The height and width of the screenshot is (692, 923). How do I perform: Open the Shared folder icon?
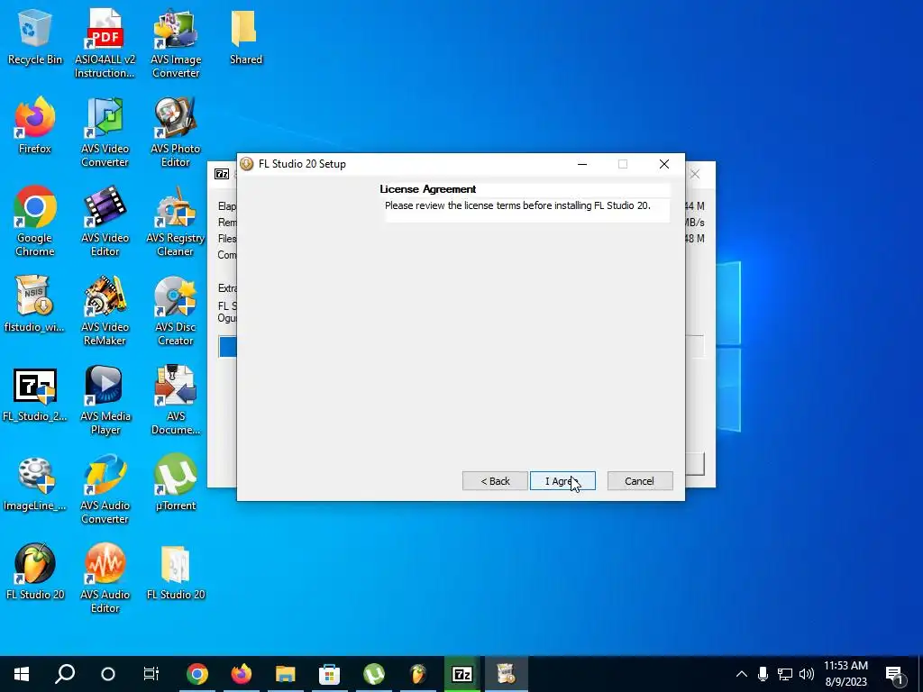click(x=245, y=38)
